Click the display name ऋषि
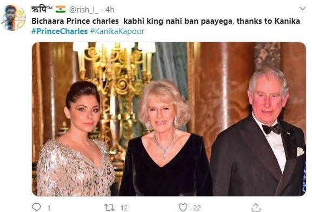This screenshot has width=312, height=212. (42, 9)
